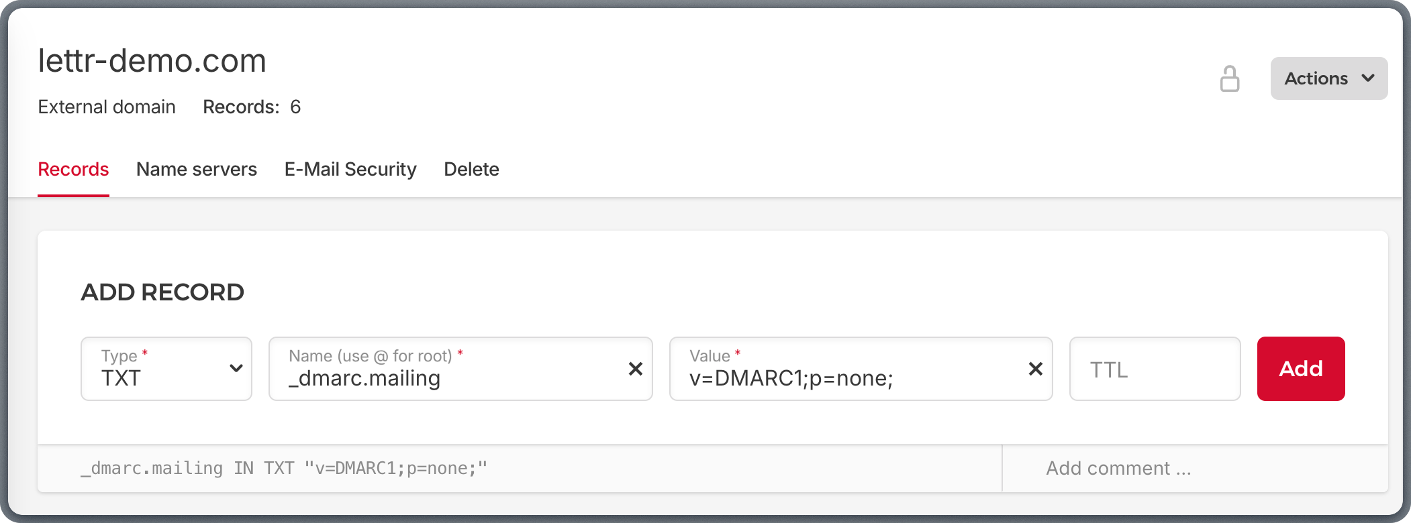Screen dimensions: 1411x523
Task: Open the E-Mail Security tab
Action: (350, 169)
